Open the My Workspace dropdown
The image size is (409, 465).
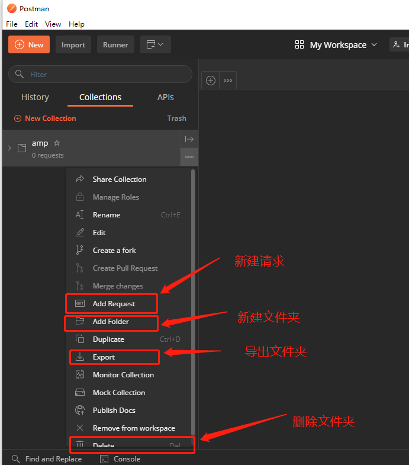click(x=336, y=45)
